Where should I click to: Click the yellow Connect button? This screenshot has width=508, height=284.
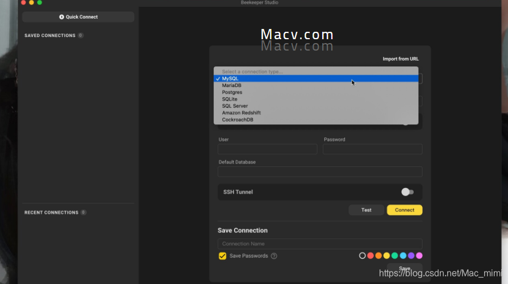[405, 210]
